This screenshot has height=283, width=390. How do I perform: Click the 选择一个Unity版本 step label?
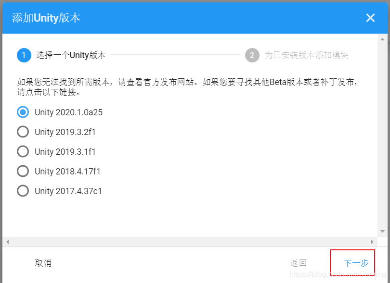click(x=71, y=55)
